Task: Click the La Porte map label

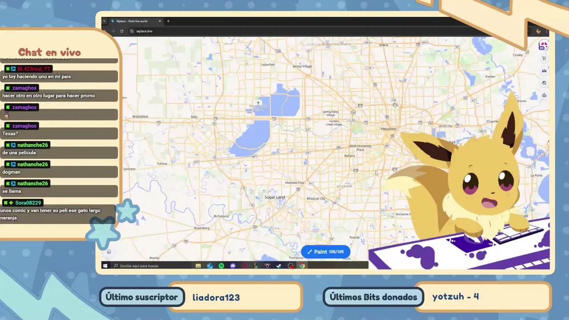Action: (x=537, y=175)
